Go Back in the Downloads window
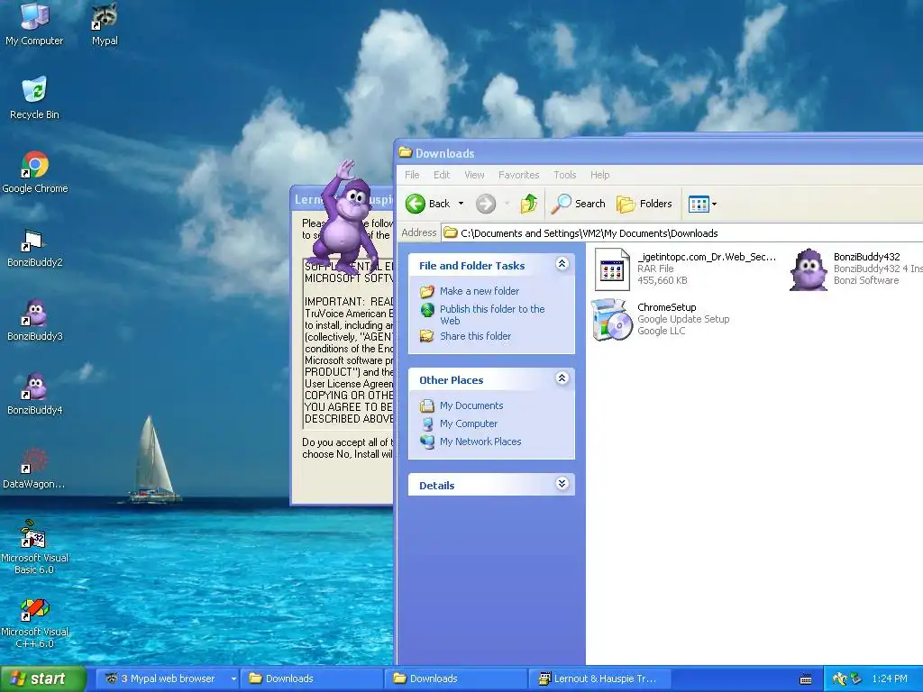923x692 pixels. click(428, 204)
